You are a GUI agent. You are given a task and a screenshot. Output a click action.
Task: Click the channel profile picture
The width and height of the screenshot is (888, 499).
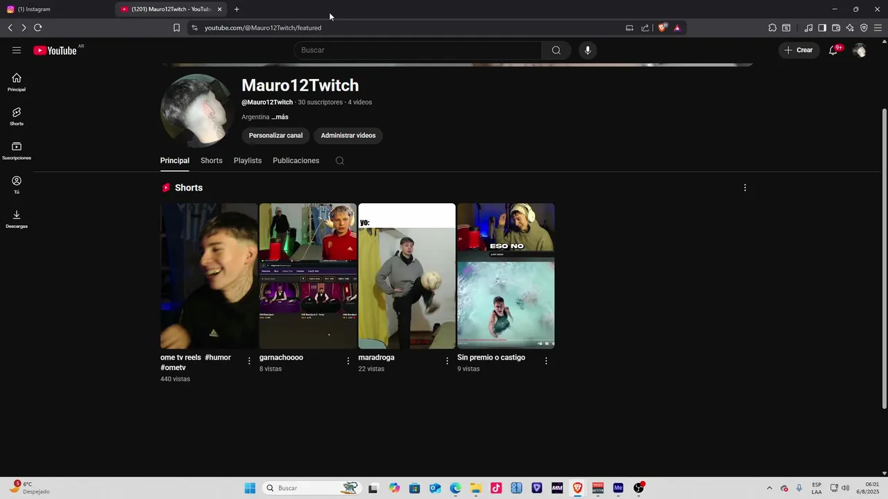pos(197,111)
